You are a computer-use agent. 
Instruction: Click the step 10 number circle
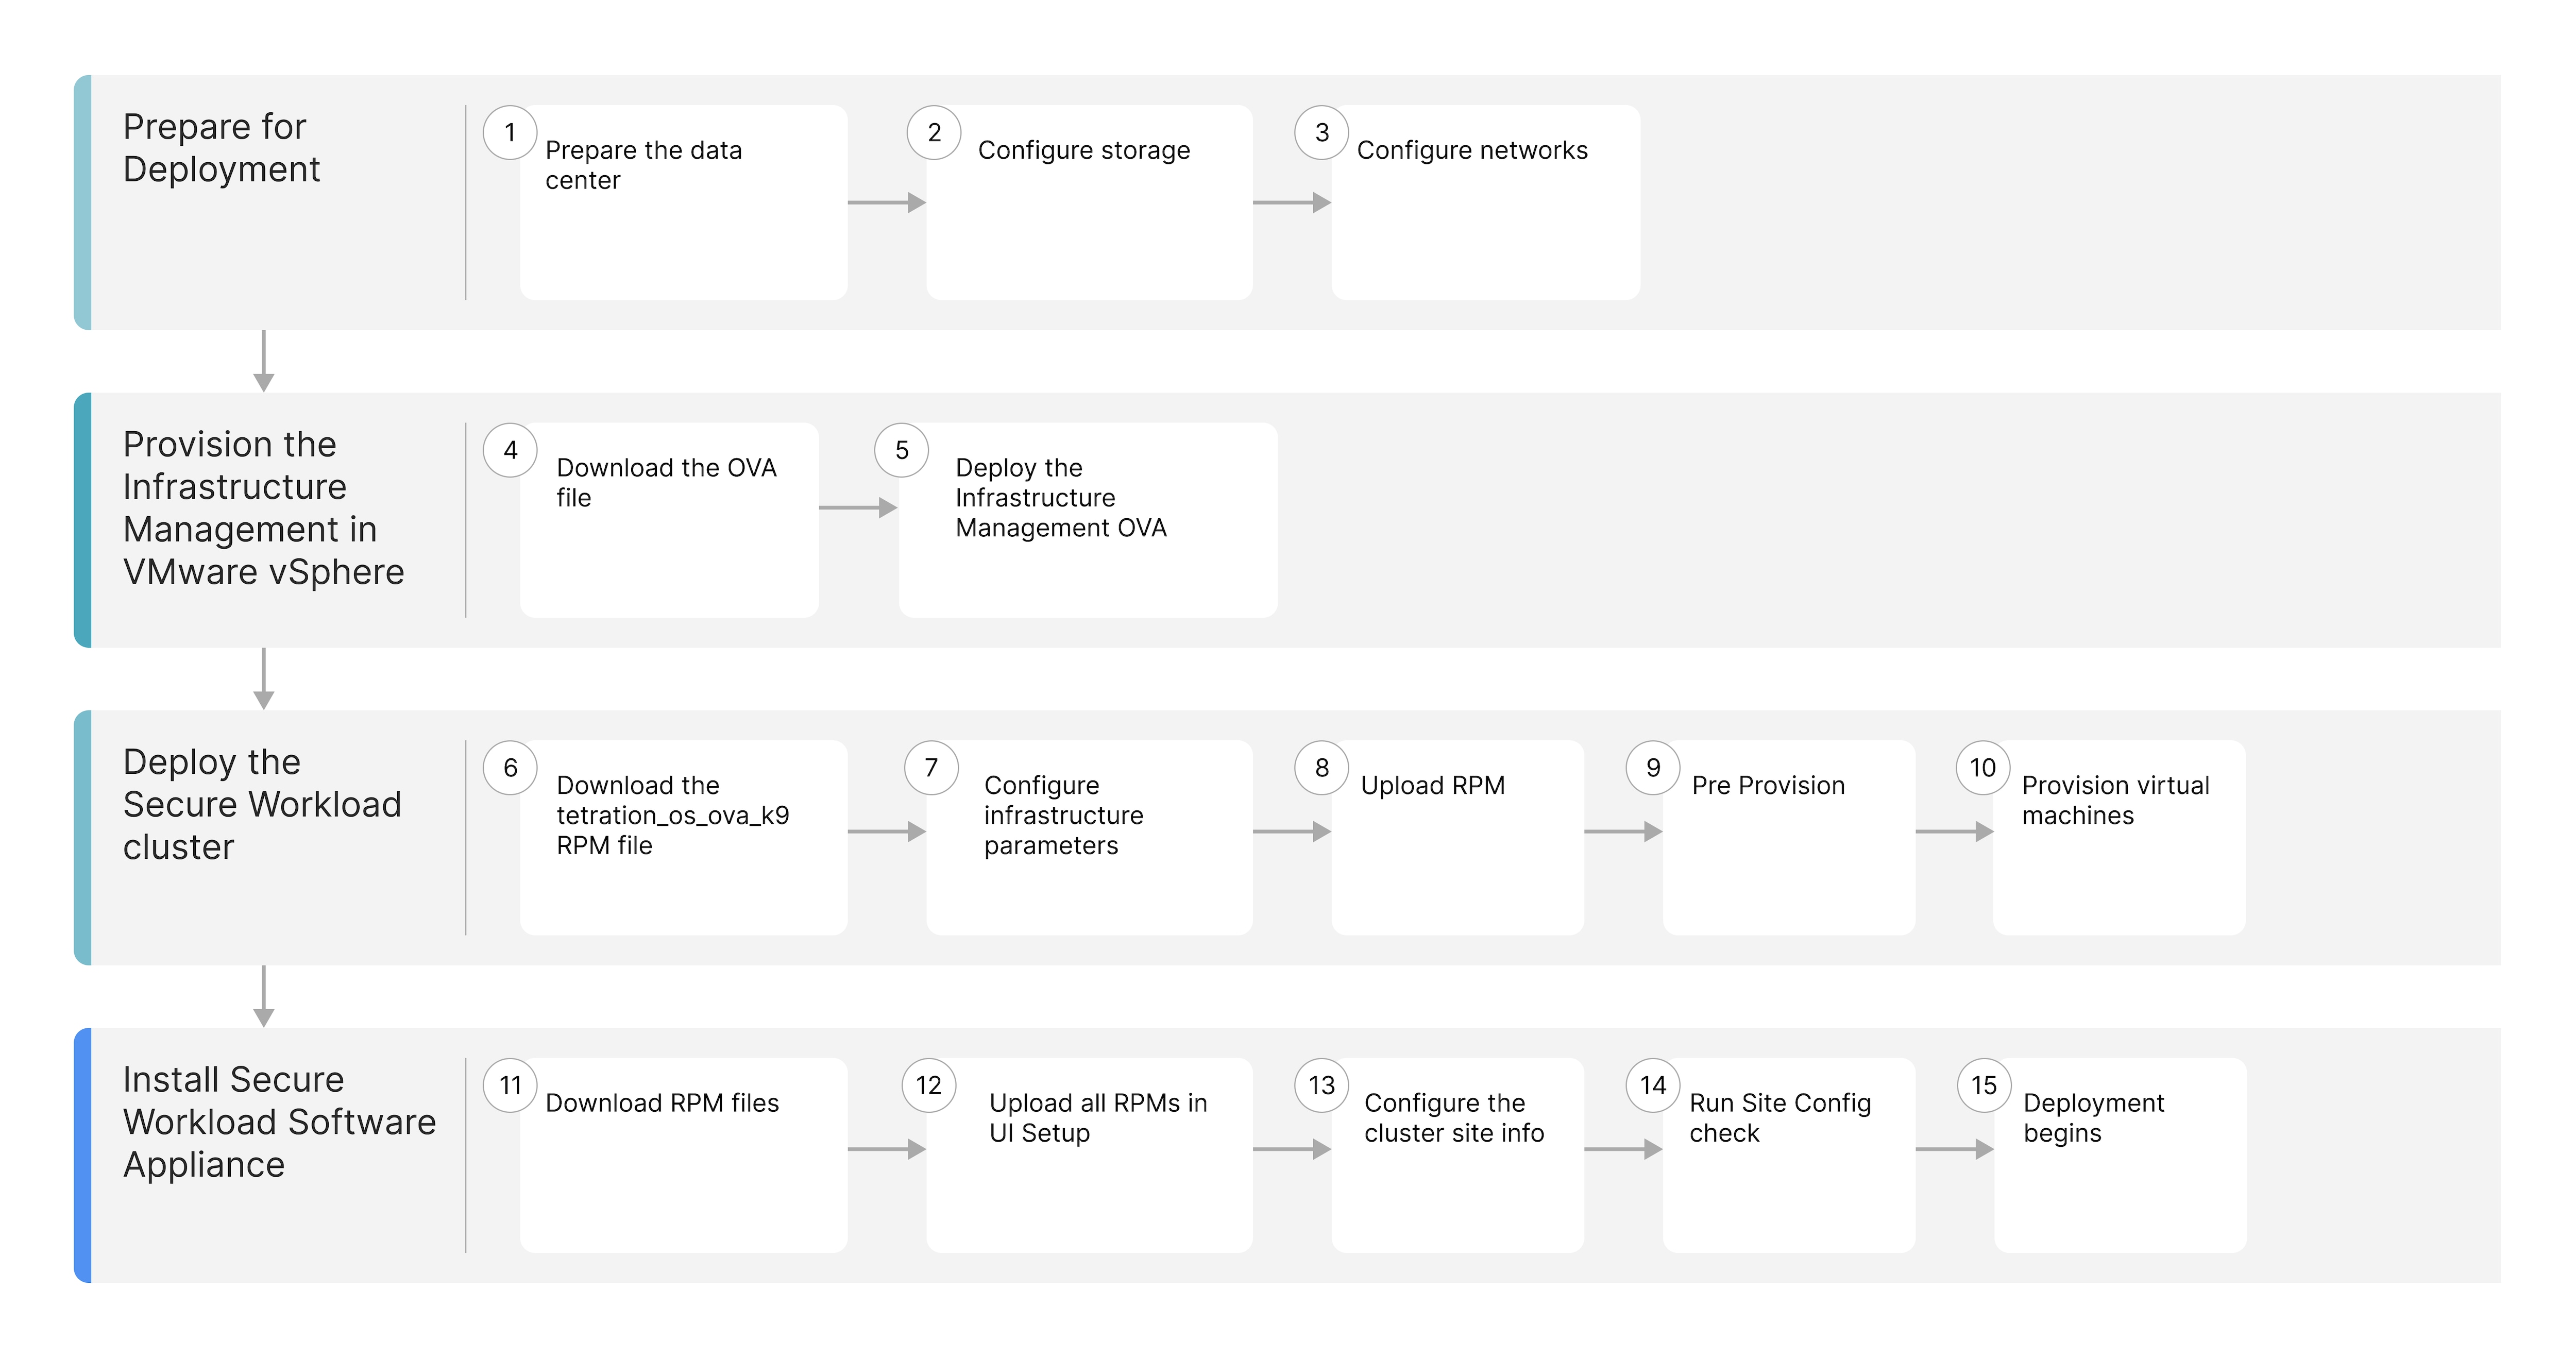coord(1983,768)
